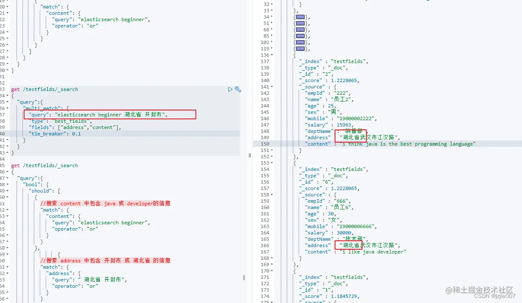This screenshot has width=522, height=303.
Task: Click the folded code badge on line 85
Action: pos(300,36)
